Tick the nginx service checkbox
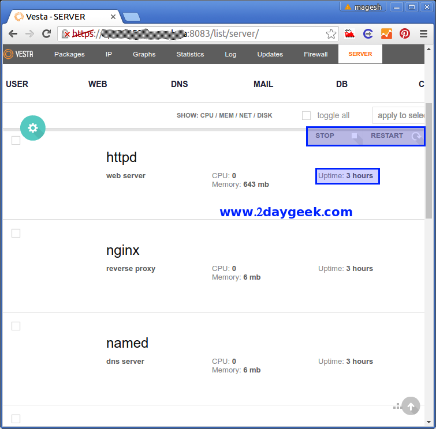Screen dimensions: 436x429 (16, 234)
